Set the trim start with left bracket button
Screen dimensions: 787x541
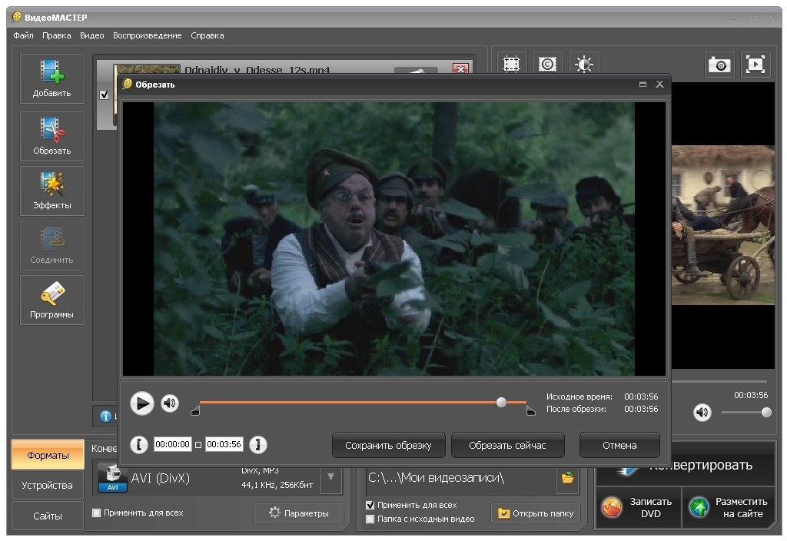click(138, 444)
